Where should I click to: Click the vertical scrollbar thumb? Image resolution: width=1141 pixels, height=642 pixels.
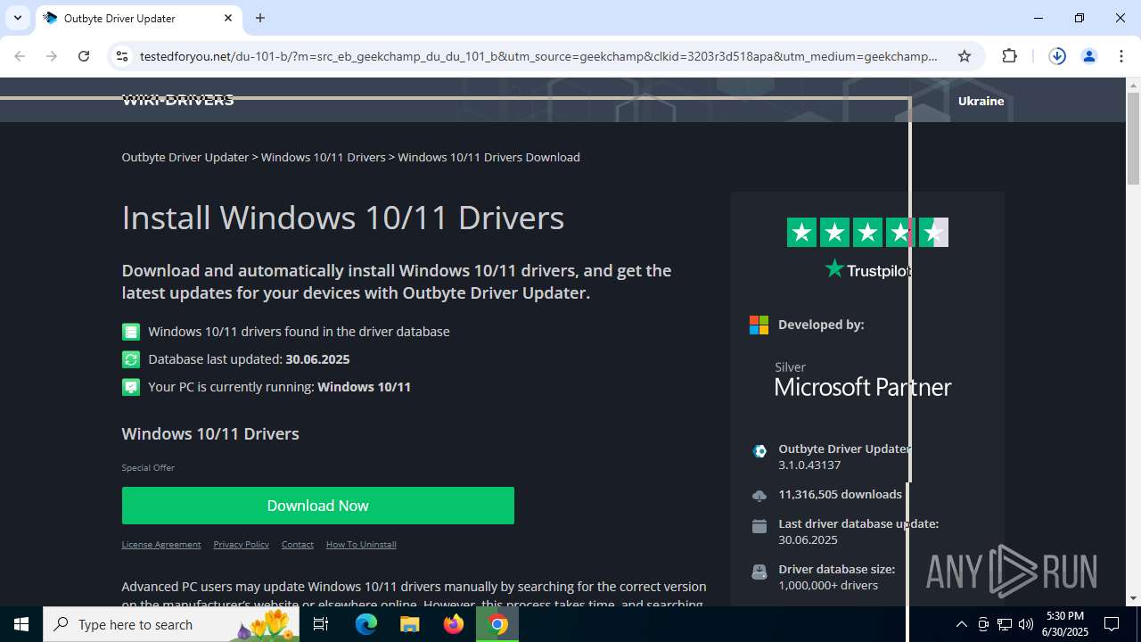(1134, 140)
